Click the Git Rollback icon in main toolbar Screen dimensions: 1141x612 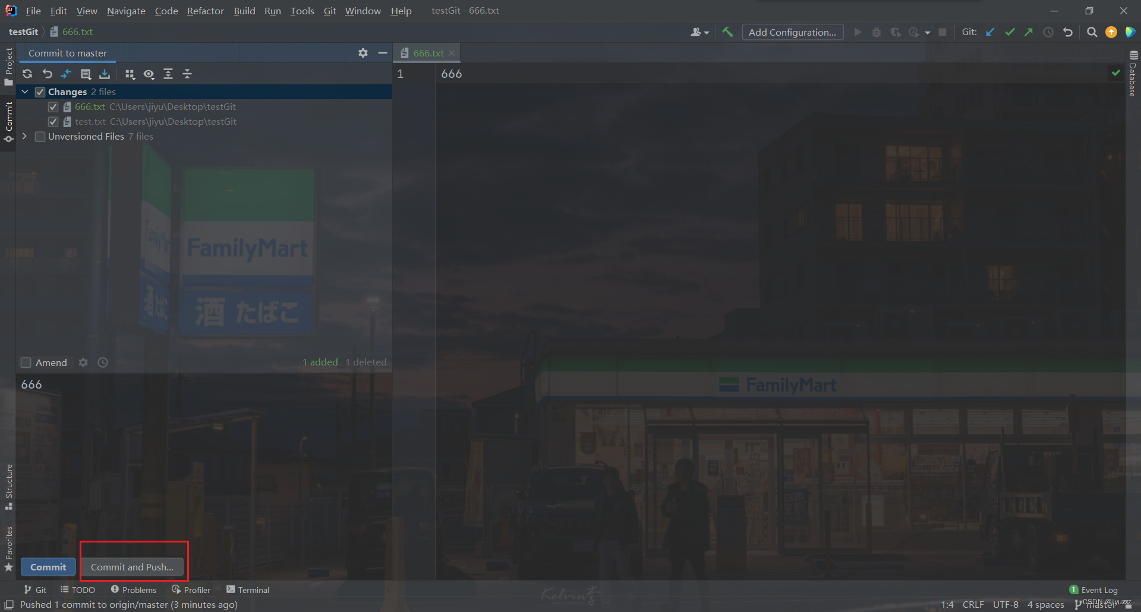coord(1068,32)
